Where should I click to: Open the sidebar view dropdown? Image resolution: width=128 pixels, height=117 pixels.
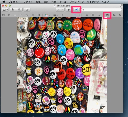pyautogui.click(x=5, y=10)
